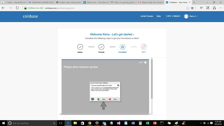Open Task View on the taskbar
The image size is (224, 126).
[x=60, y=123]
